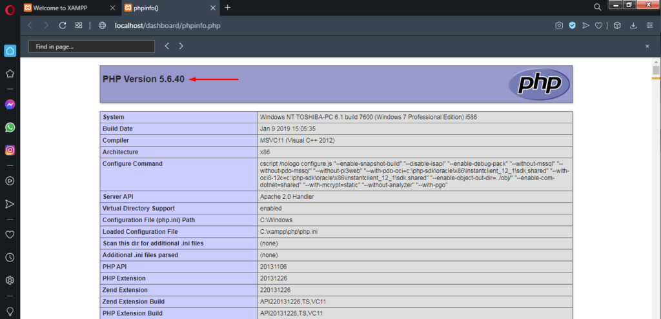Go to the Opera home sidebar icon
This screenshot has height=319, width=661.
(10, 50)
